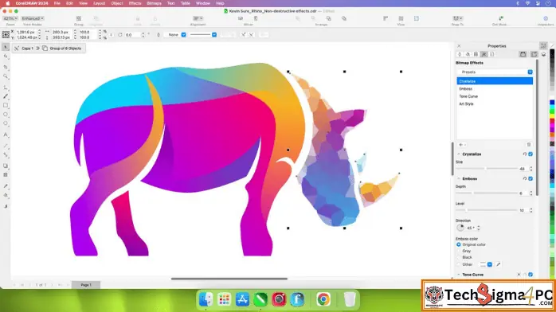Screen dimensions: 556x312
Task: Open the File menu
Action: tap(57, 3)
